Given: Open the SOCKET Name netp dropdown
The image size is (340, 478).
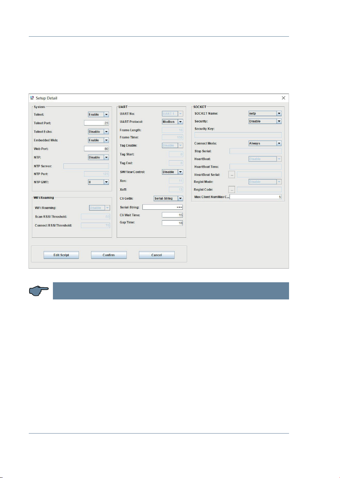Looking at the screenshot, I should tap(265, 113).
